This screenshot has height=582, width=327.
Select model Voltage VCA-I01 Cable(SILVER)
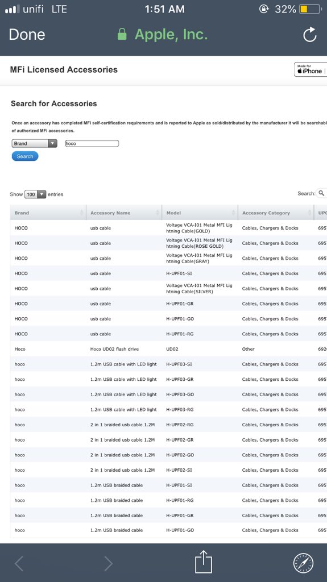pos(199,288)
